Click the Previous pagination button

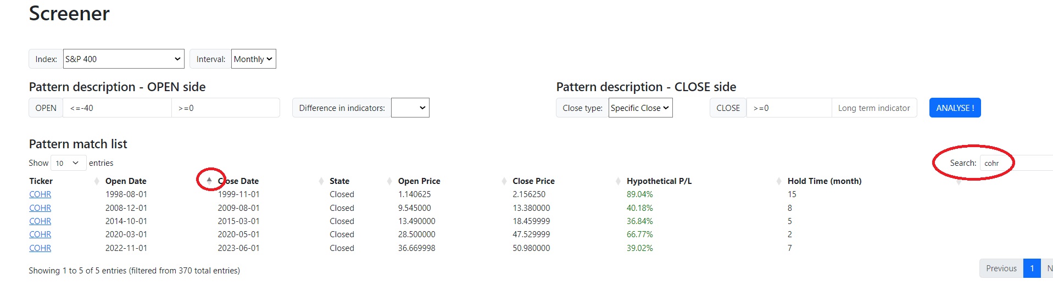(x=1001, y=269)
